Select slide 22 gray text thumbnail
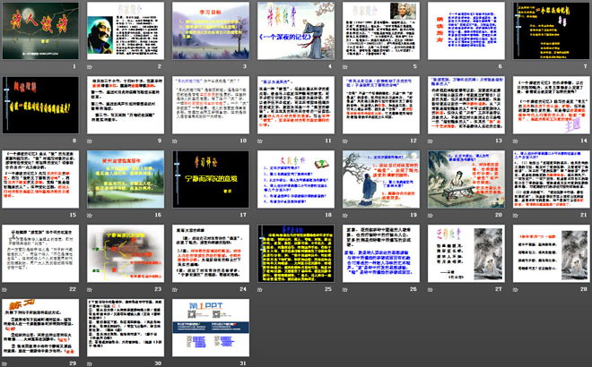592x367 pixels. (x=40, y=253)
